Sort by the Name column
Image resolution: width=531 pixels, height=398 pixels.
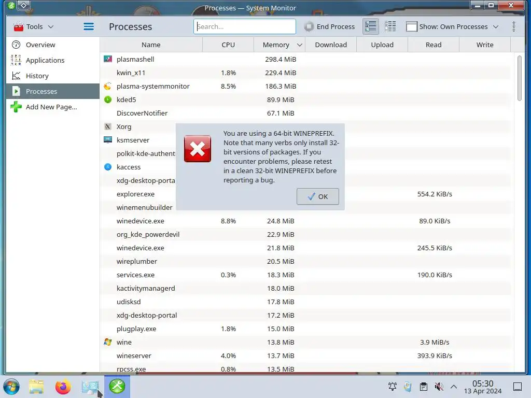(x=151, y=45)
